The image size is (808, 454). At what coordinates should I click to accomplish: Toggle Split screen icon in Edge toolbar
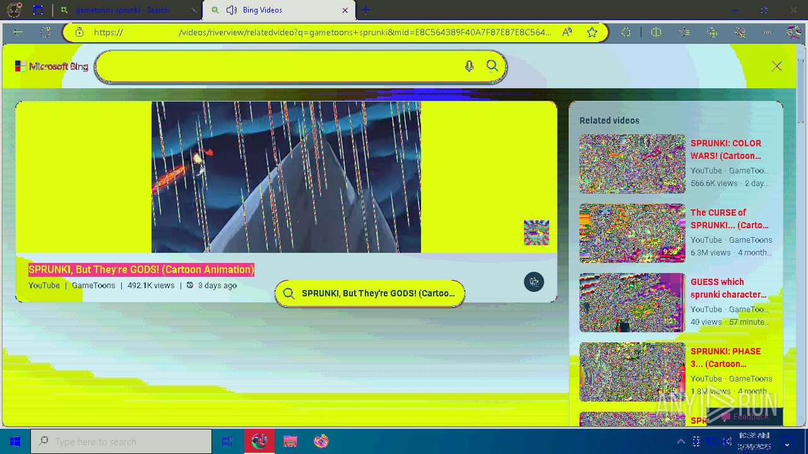pos(656,32)
